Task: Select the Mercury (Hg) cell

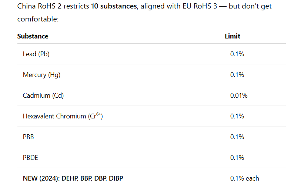Action: (x=41, y=75)
